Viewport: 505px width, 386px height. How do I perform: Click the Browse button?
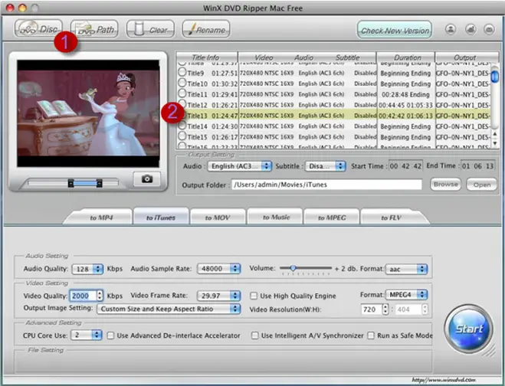(x=445, y=185)
